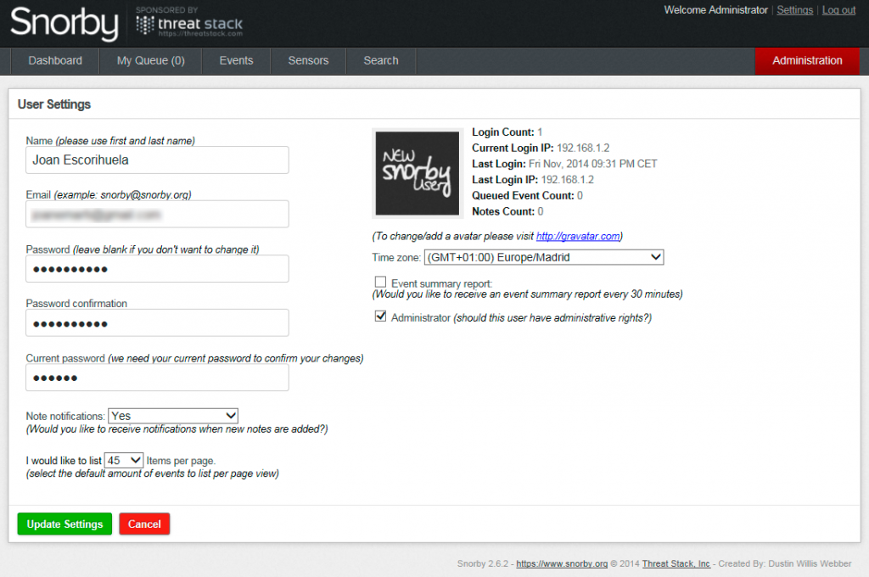Uncheck the Administrator rights checkbox
This screenshot has width=869, height=577.
380,317
